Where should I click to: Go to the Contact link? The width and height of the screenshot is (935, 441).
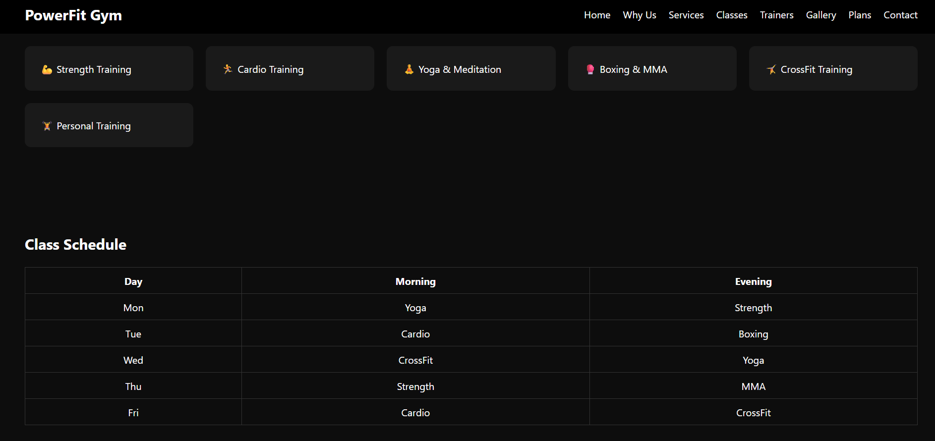900,15
